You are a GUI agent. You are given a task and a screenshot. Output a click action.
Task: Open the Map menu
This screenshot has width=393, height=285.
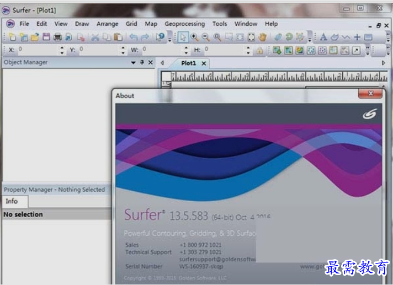click(x=151, y=24)
